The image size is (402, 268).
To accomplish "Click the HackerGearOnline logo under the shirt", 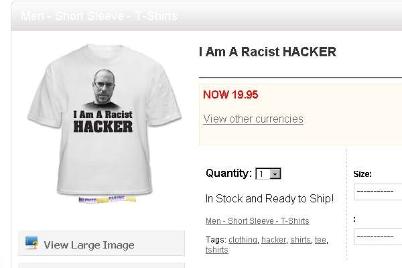I will point(107,200).
